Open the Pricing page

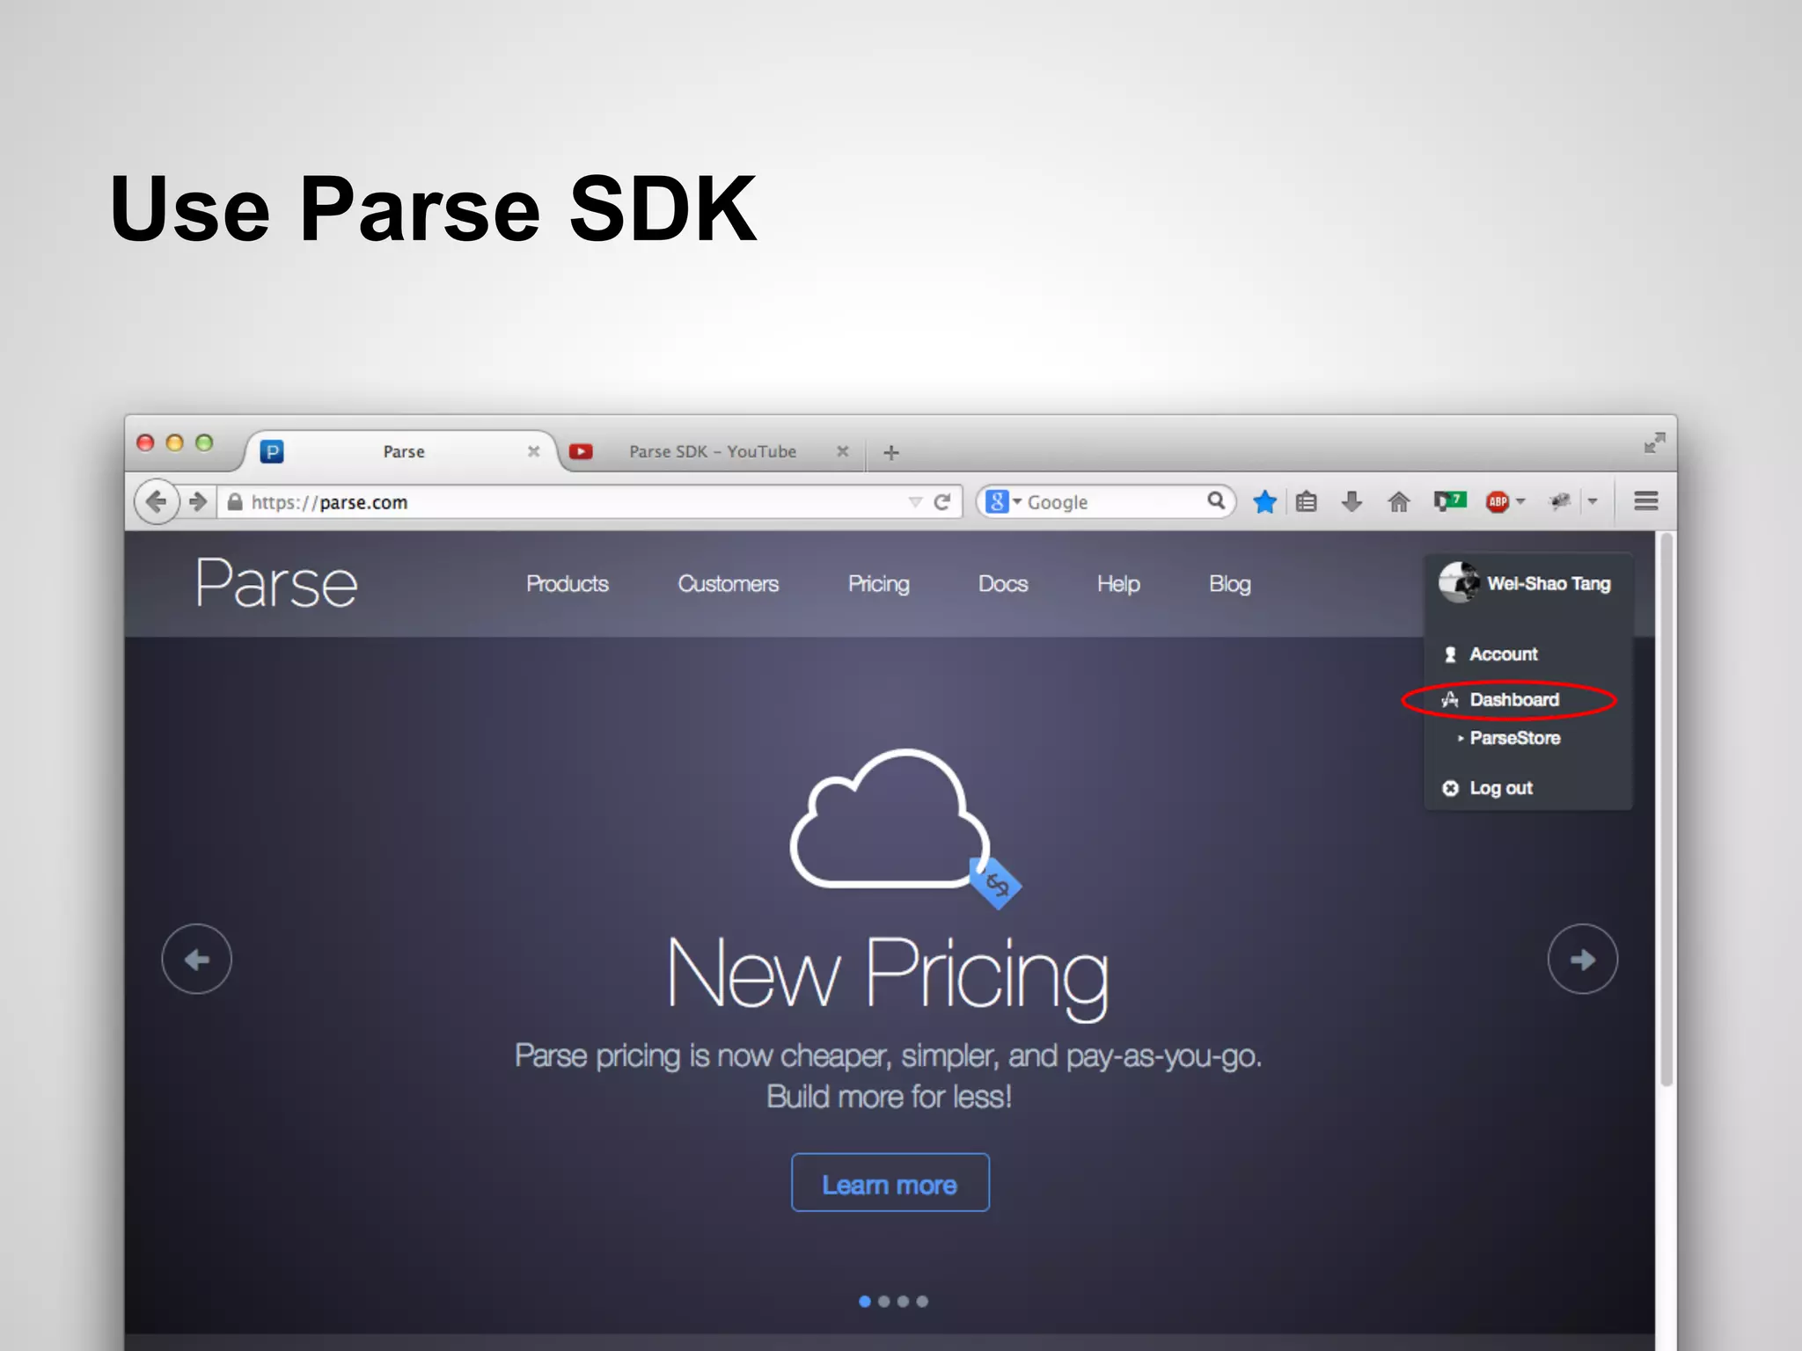[x=878, y=584]
